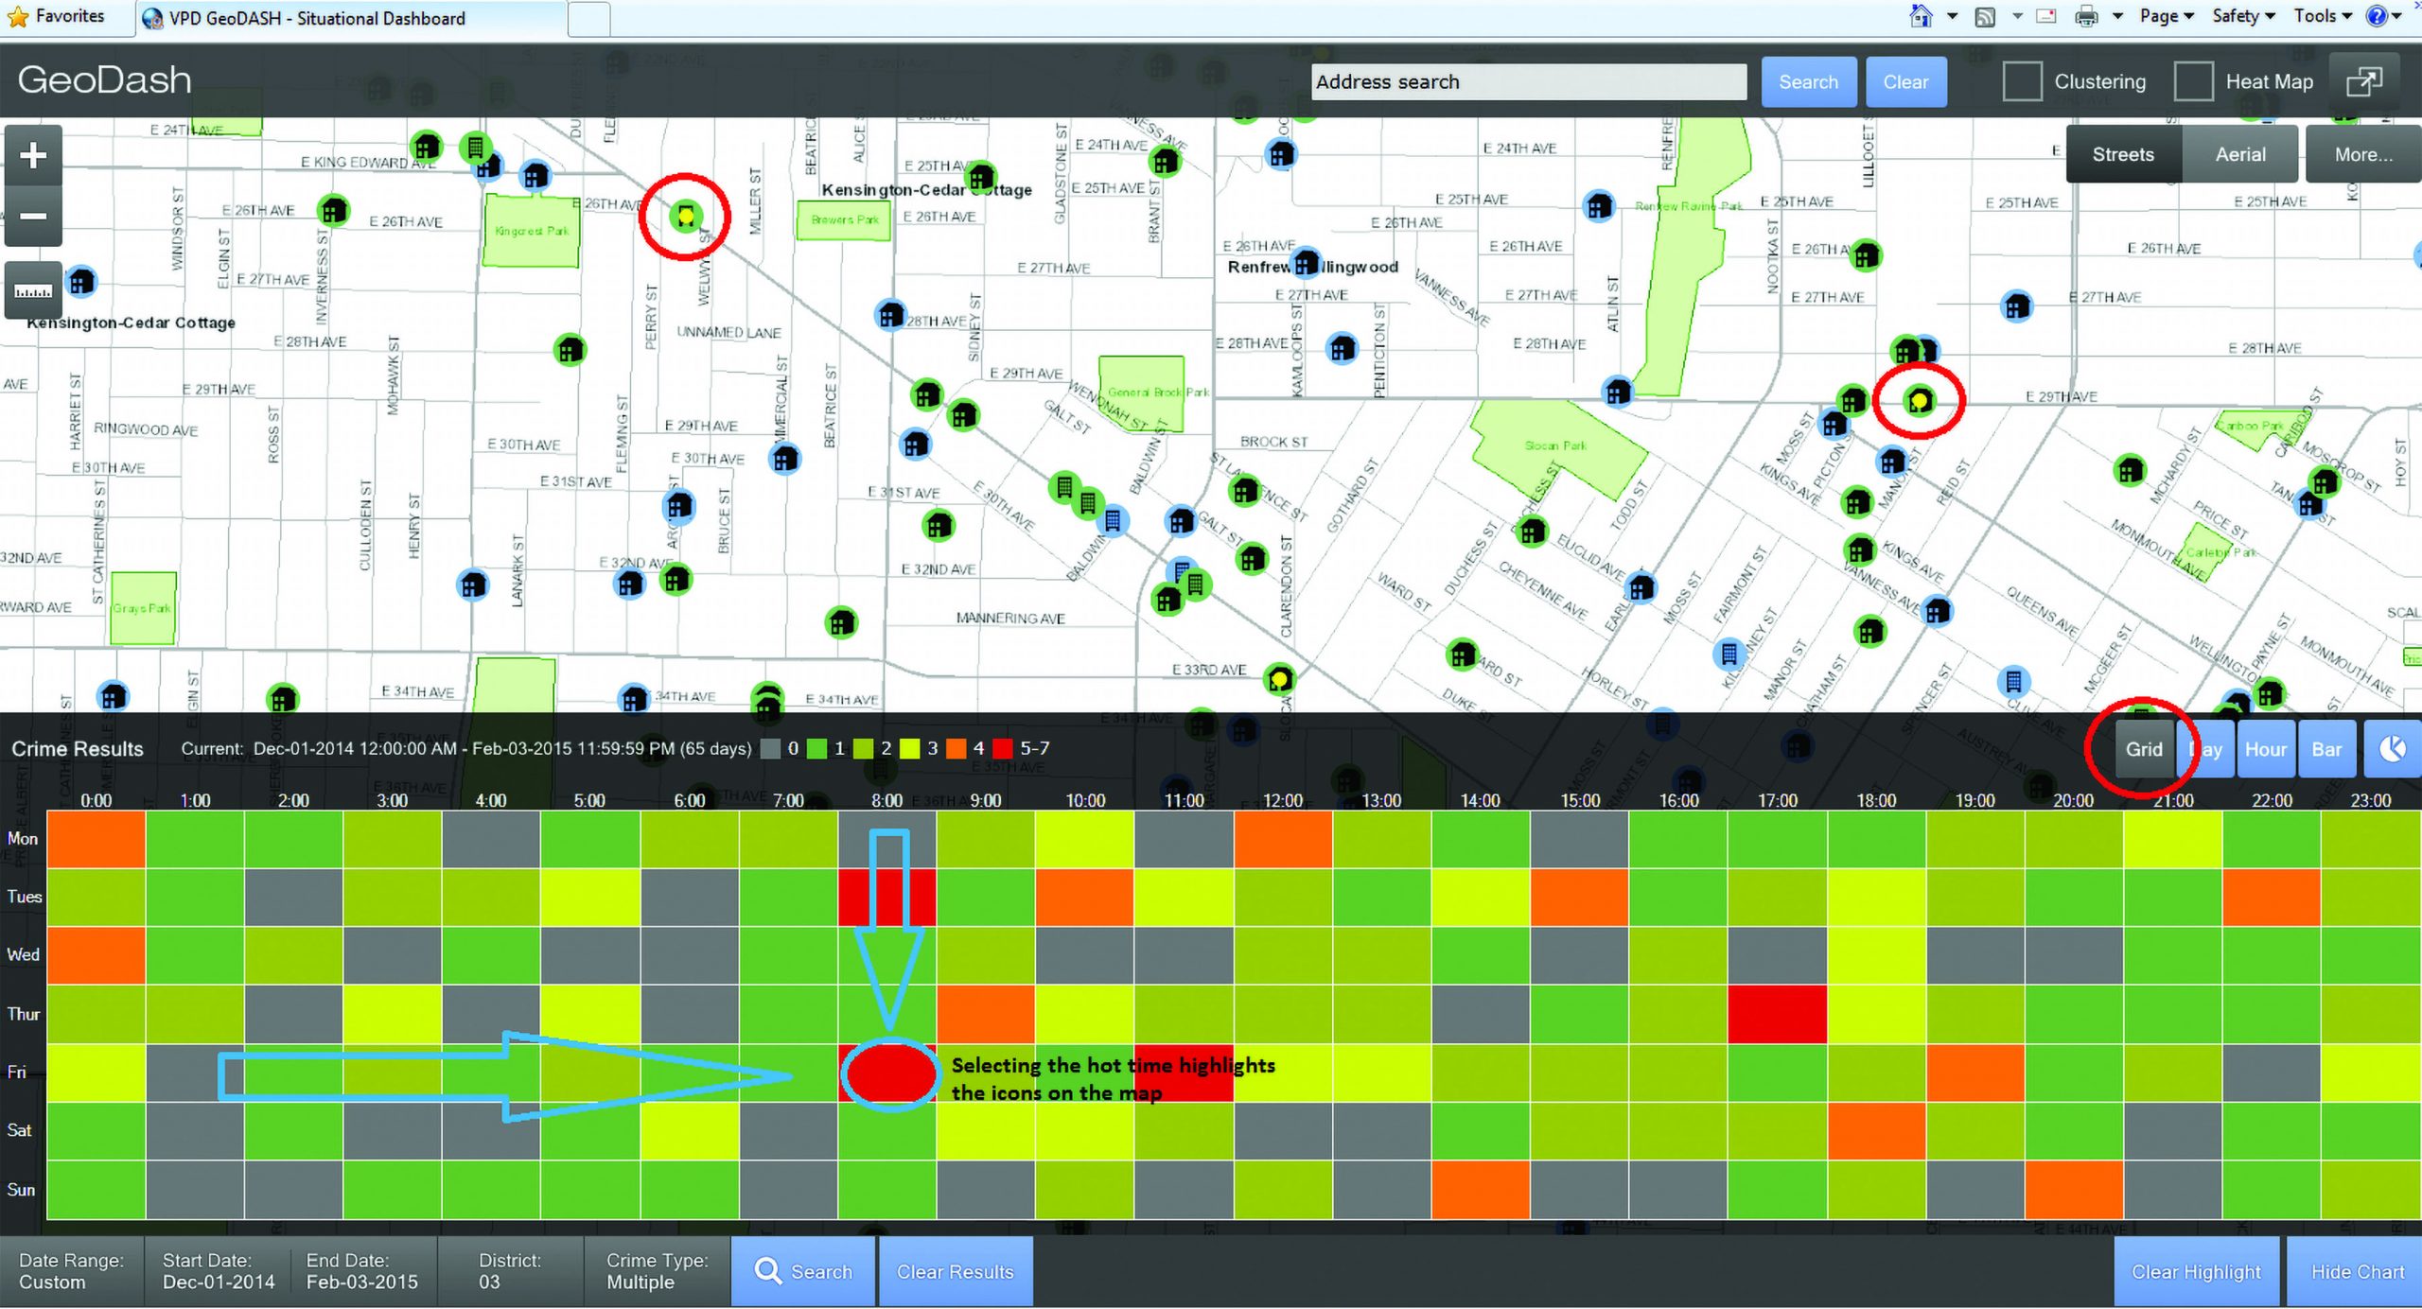Expand the More... basemap options
The width and height of the screenshot is (2422, 1309).
(2362, 154)
